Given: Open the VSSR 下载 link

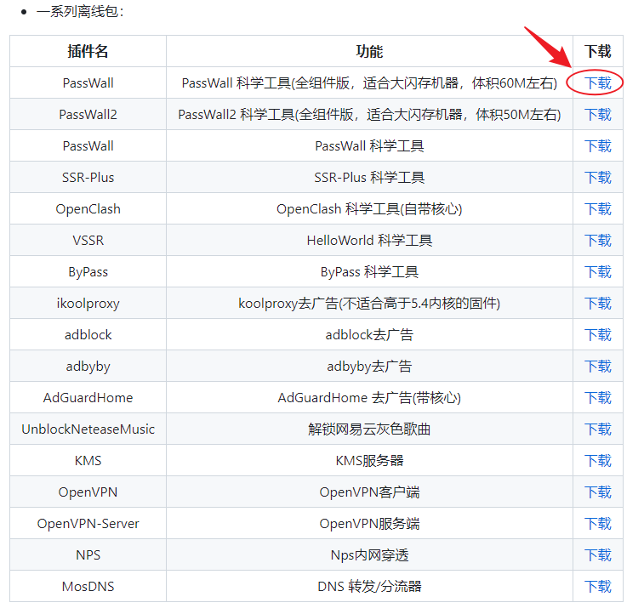Looking at the screenshot, I should [x=597, y=240].
